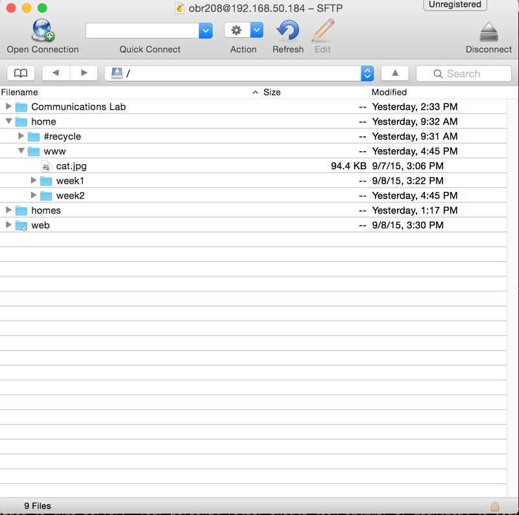Click the restricted web folder icon

coord(21,226)
